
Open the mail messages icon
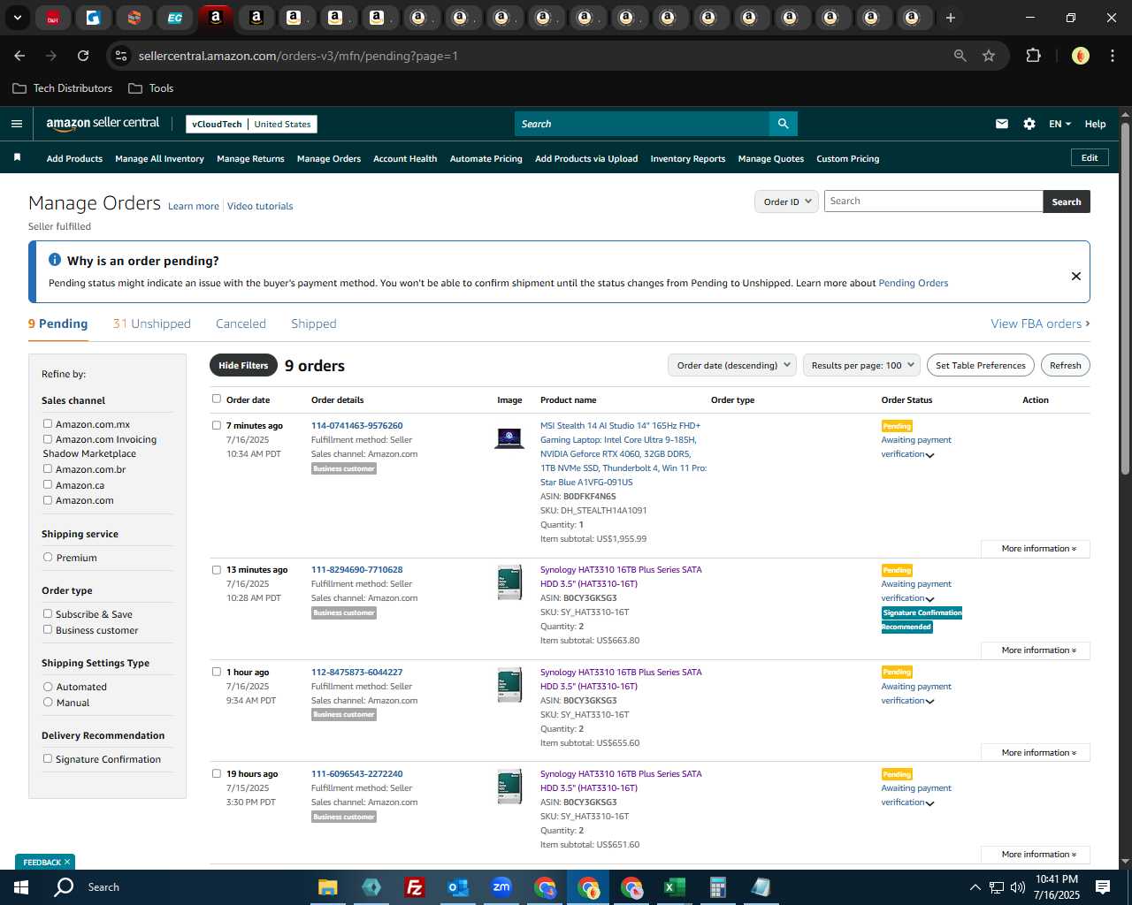[1002, 124]
